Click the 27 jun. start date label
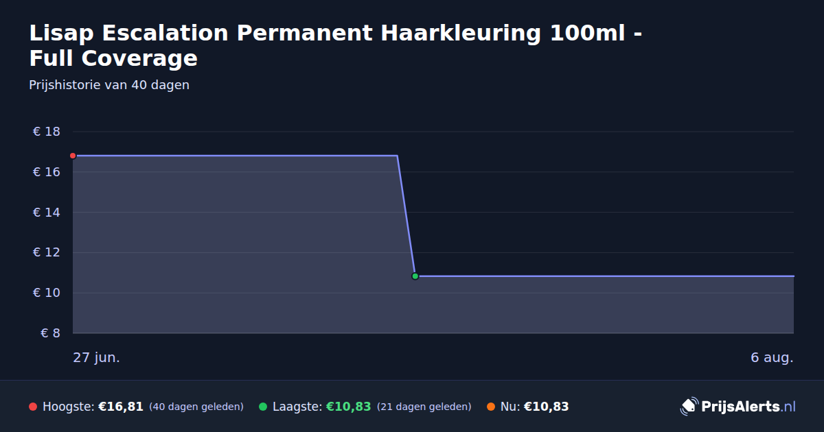 pos(97,358)
